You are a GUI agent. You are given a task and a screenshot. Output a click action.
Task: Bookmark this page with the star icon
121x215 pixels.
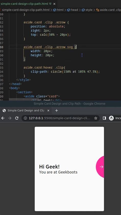(x=96, y=118)
